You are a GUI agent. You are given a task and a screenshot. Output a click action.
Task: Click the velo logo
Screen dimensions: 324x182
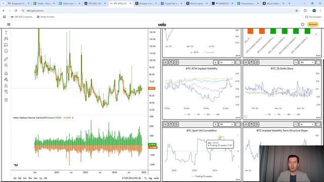pos(162,25)
